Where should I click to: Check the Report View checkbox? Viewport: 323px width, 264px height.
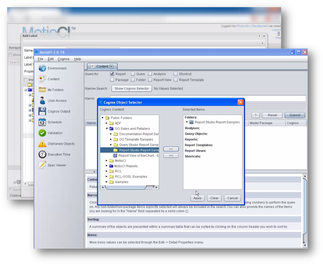coord(150,80)
